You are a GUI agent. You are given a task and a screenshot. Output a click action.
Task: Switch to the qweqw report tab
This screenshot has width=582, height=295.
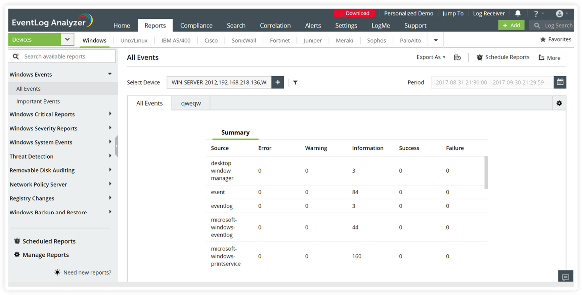pos(191,103)
